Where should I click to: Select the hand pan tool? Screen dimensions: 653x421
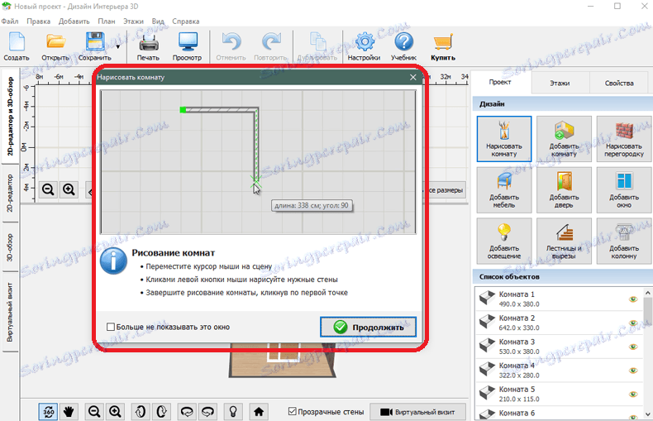tap(69, 412)
